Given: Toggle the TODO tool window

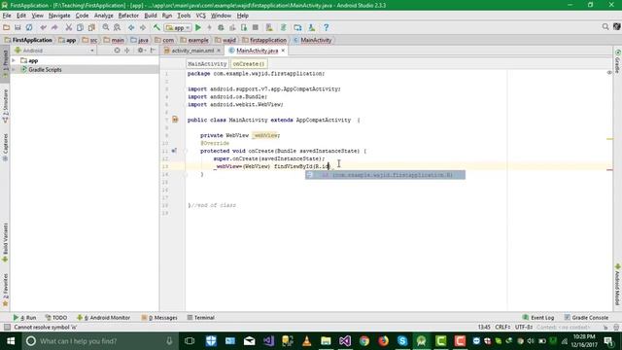Looking at the screenshot, I should 56,318.
